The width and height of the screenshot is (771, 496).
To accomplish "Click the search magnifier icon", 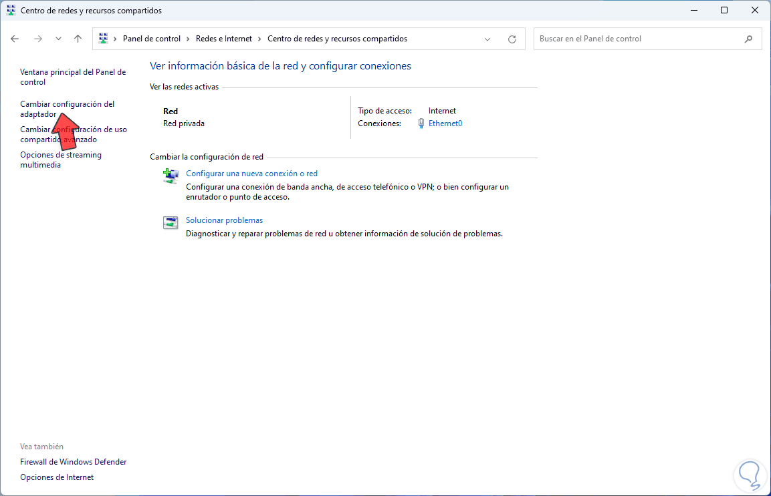I will click(x=748, y=39).
